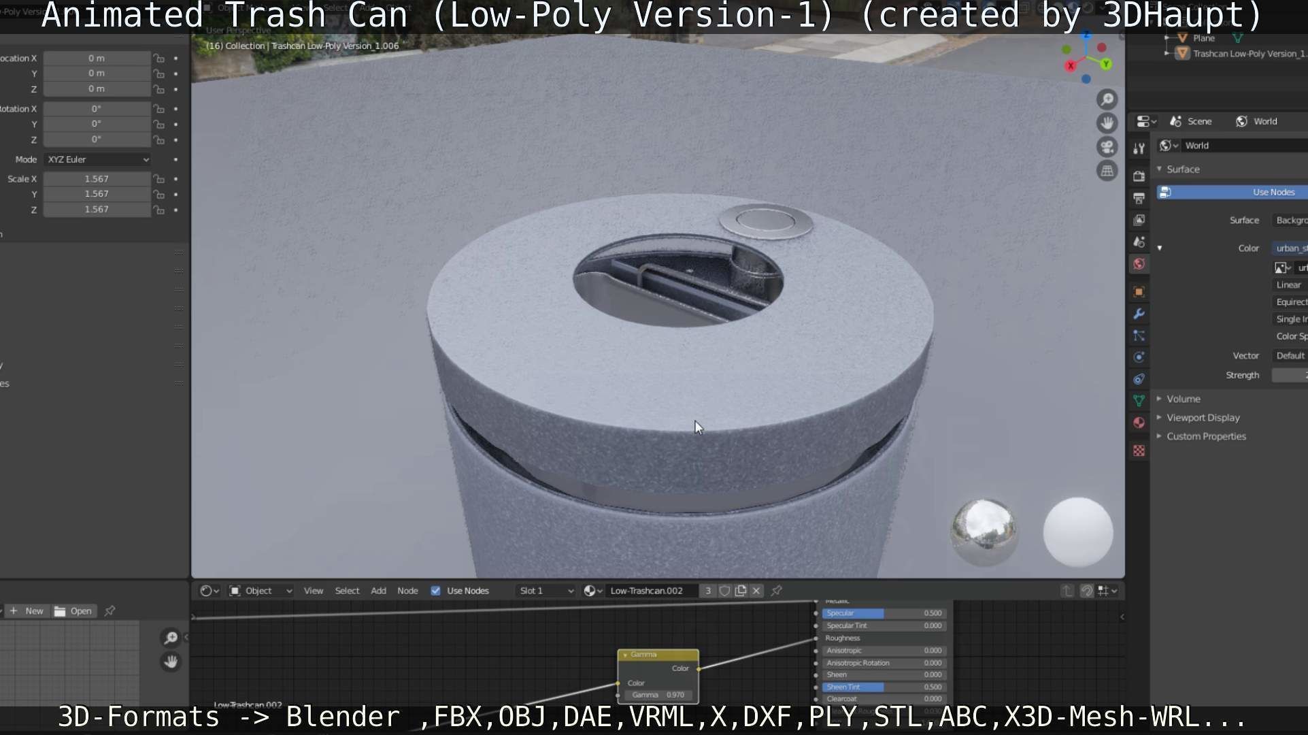Viewport: 1308px width, 735px height.
Task: Click the node editor snap magnet icon
Action: (x=1086, y=591)
